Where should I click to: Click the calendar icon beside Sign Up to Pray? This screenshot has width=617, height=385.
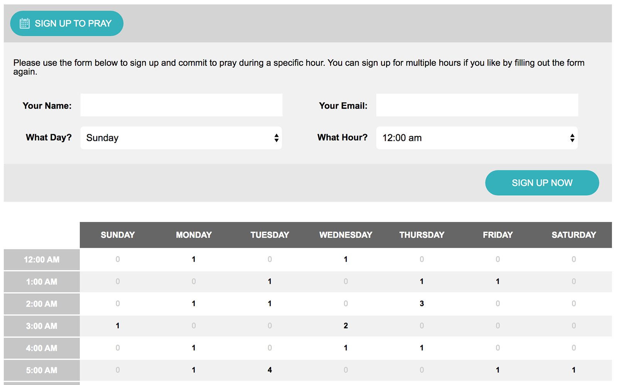pos(25,23)
